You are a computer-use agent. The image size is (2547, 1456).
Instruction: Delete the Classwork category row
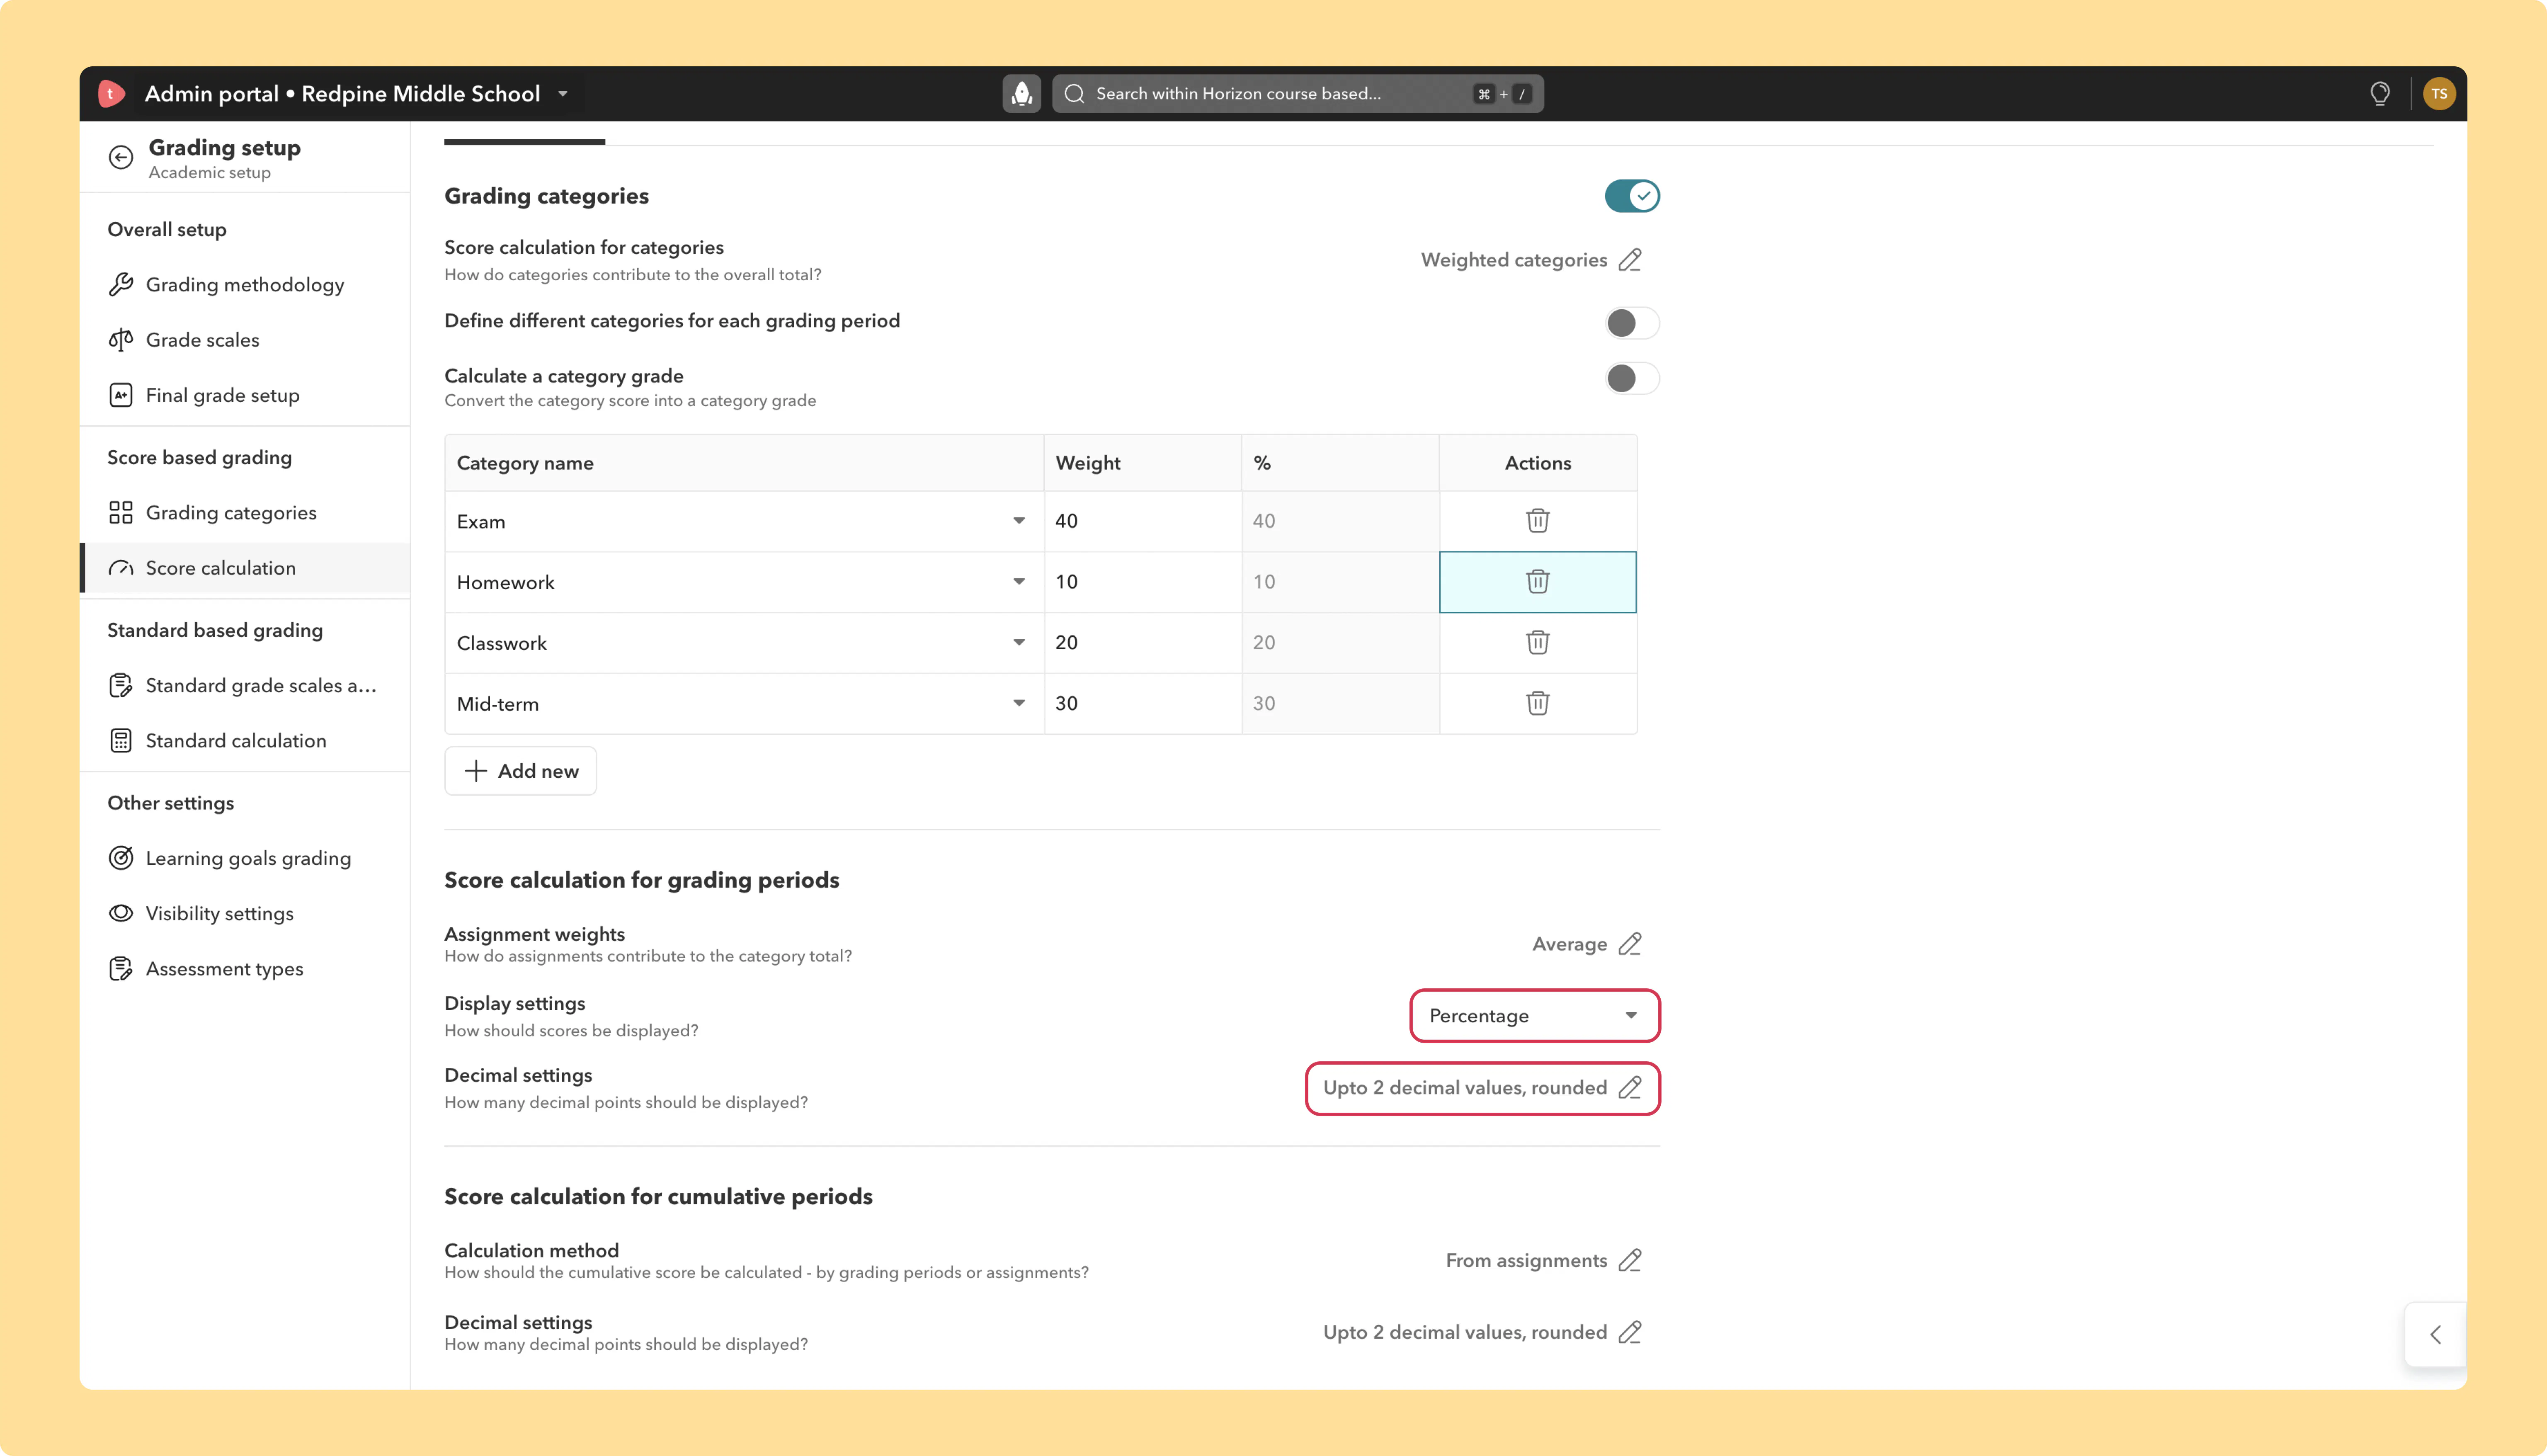[x=1538, y=643]
